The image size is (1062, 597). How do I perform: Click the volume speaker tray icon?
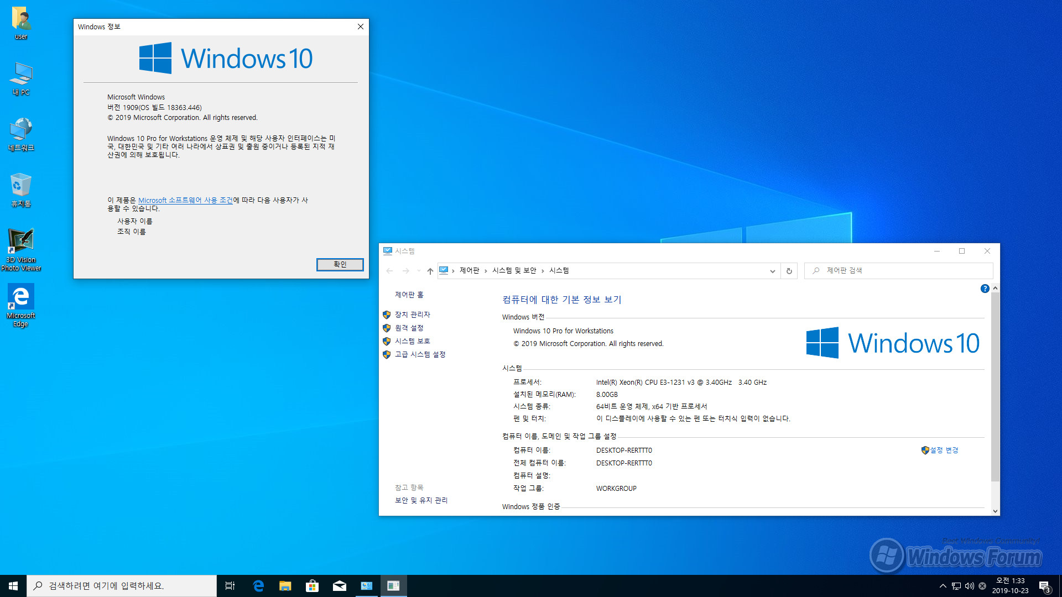click(970, 586)
